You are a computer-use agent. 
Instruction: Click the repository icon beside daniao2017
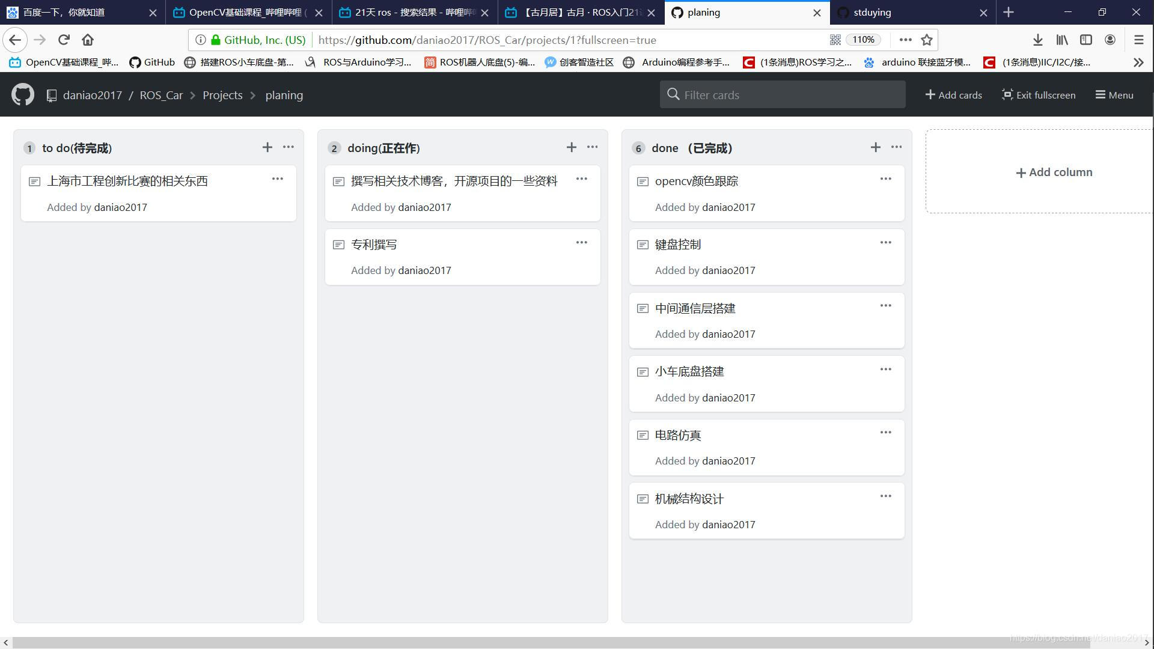pos(51,95)
